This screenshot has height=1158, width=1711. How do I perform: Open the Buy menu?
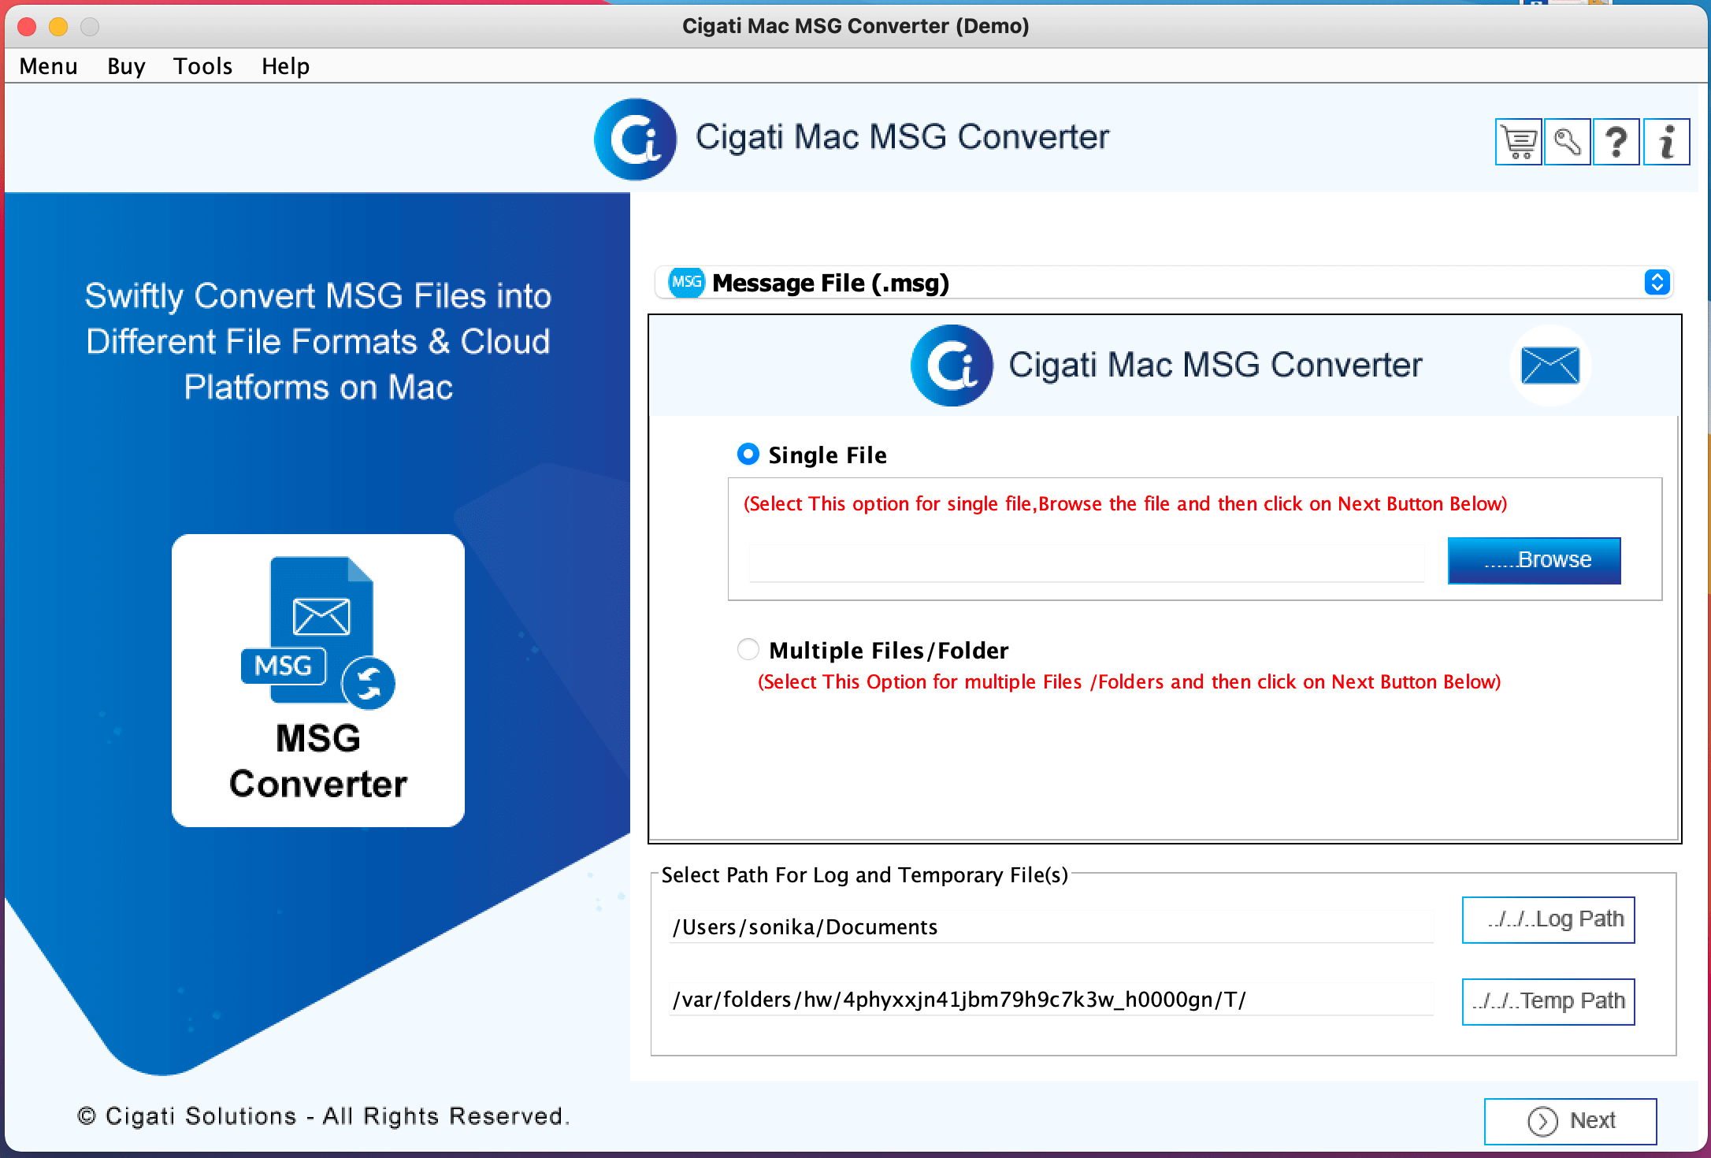pos(126,66)
